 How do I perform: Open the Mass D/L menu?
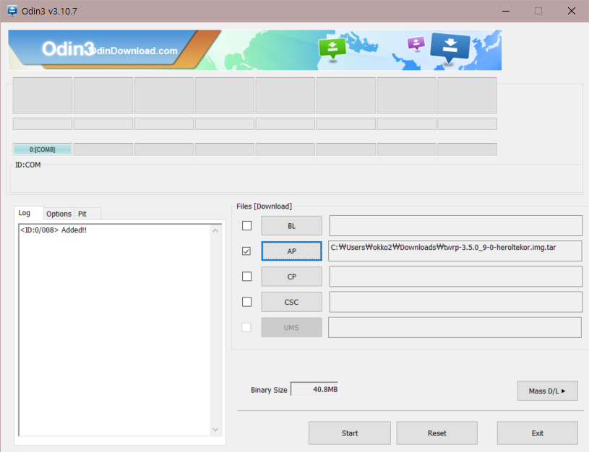547,391
